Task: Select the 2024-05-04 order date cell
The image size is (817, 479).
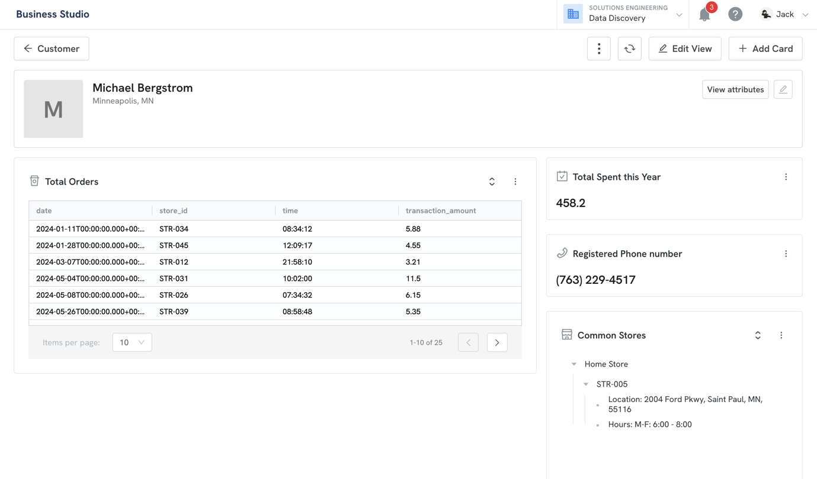Action: tap(91, 279)
